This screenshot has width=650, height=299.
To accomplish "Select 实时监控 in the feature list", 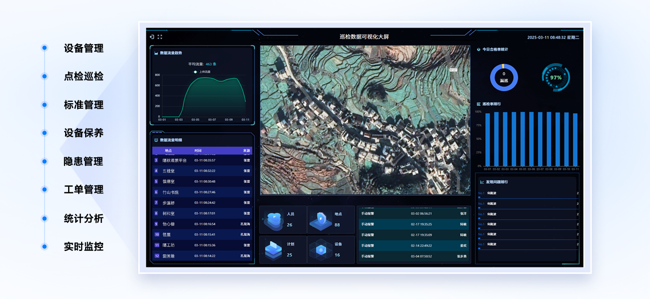I will coord(83,246).
